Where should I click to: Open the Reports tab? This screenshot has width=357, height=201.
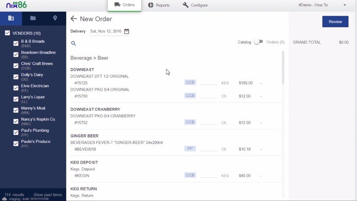159,5
